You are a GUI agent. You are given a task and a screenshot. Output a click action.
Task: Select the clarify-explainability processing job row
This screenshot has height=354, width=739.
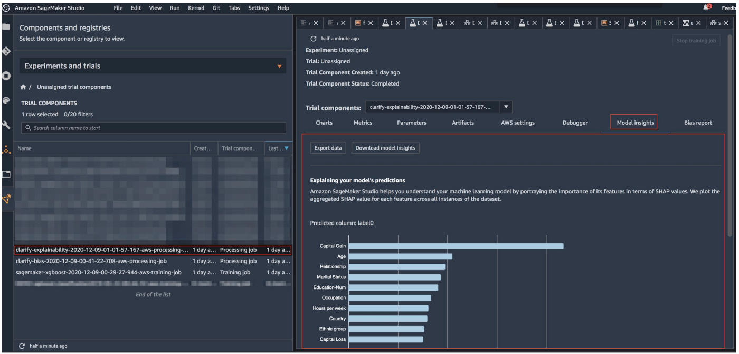pyautogui.click(x=153, y=250)
